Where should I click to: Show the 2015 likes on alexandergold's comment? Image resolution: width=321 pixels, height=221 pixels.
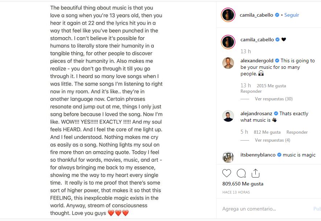click(271, 86)
